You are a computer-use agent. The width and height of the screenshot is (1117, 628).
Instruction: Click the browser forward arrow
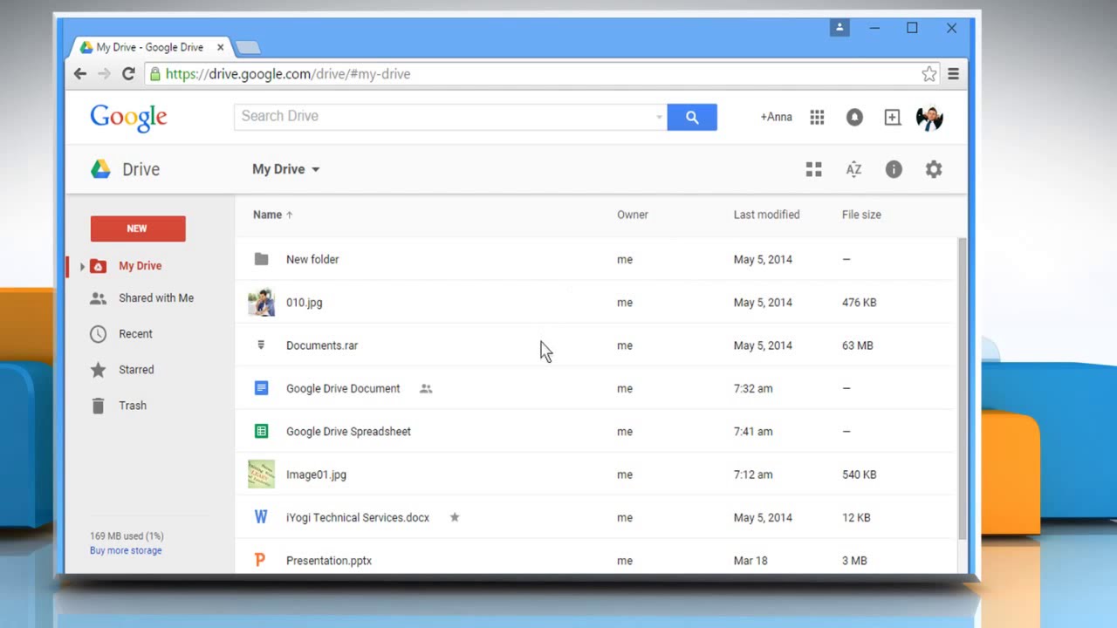tap(105, 74)
